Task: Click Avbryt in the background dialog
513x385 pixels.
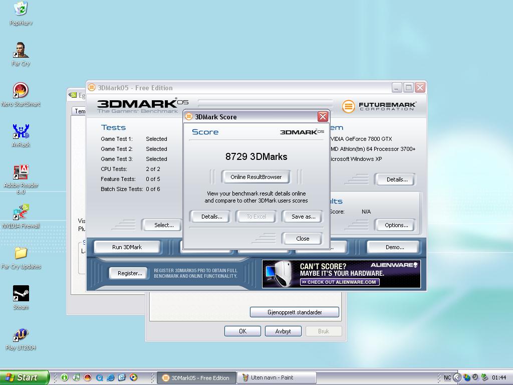Action: (283, 331)
